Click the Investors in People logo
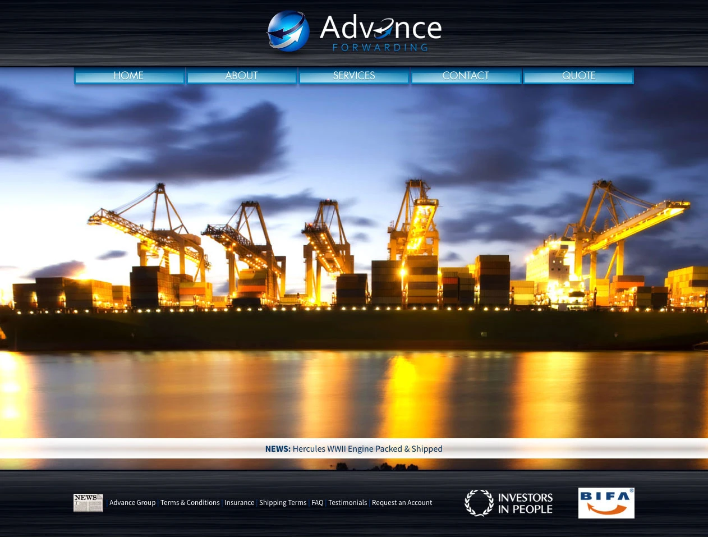This screenshot has height=537, width=708. pyautogui.click(x=509, y=503)
